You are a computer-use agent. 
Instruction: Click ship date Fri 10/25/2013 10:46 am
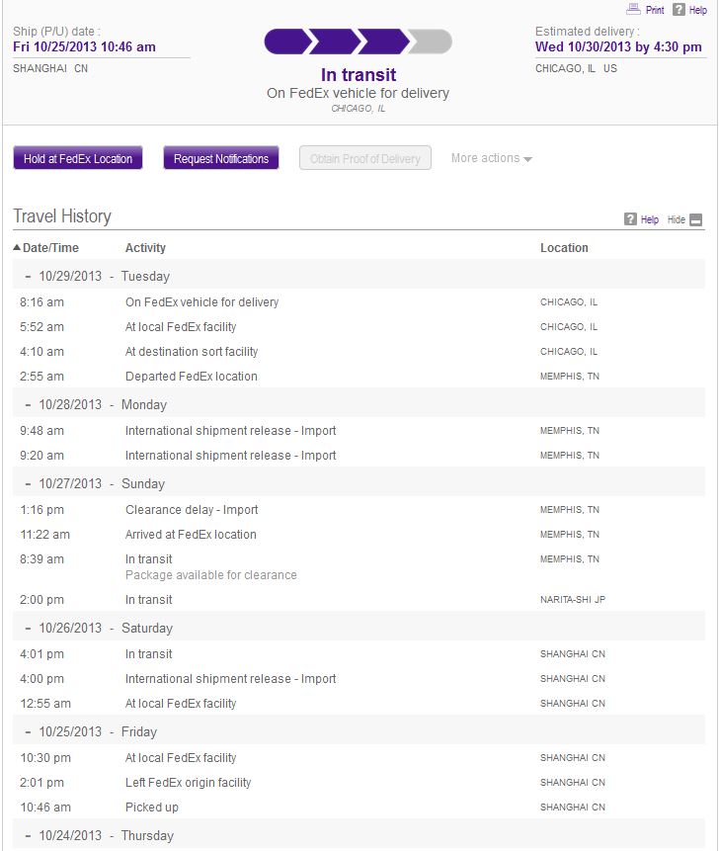point(84,46)
